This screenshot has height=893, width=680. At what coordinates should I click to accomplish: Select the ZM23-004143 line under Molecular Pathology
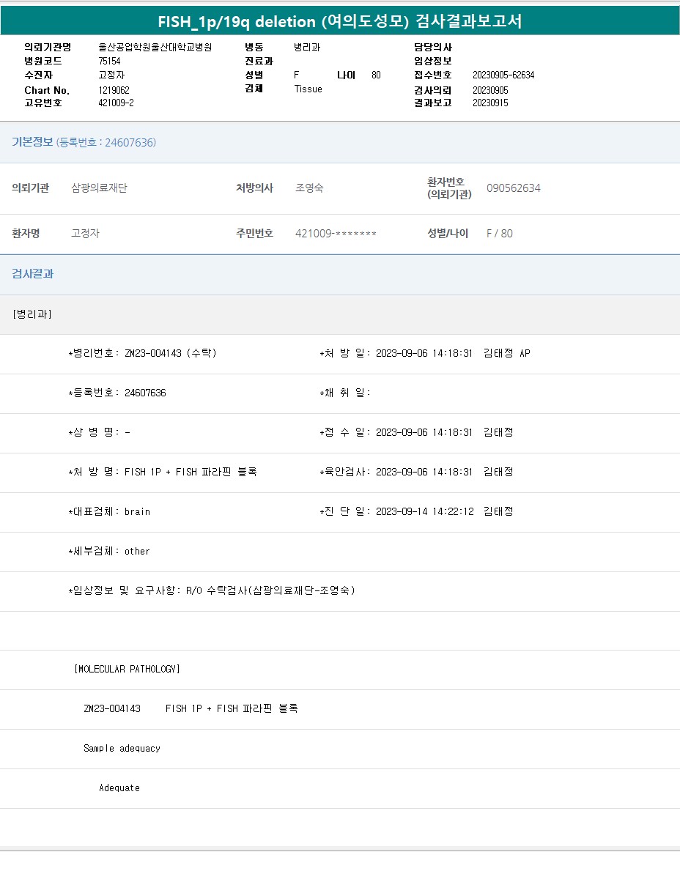(191, 708)
